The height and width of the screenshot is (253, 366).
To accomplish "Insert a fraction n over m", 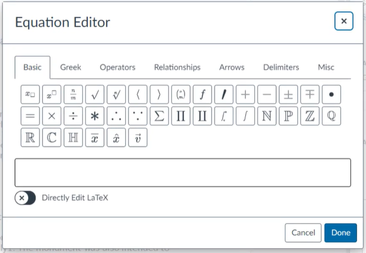I will [x=73, y=95].
